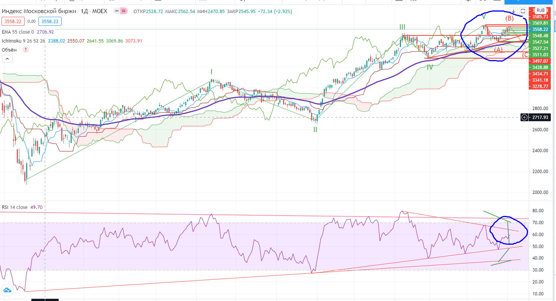
Task: Click the plus icon beside 2717.93 price label
Action: pos(524,117)
